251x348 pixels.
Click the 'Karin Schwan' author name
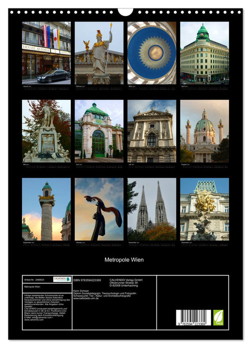81,291
